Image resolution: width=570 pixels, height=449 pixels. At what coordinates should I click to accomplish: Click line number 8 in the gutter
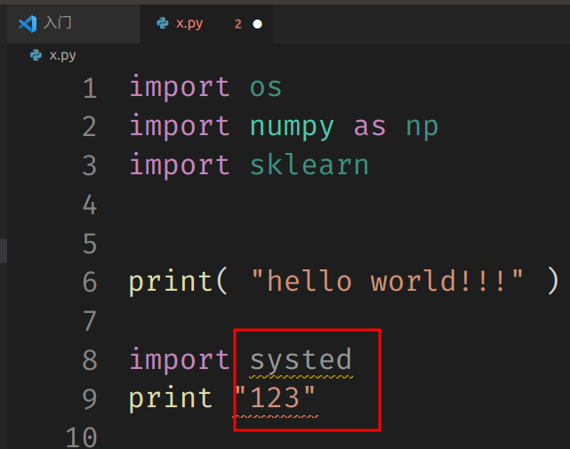[90, 360]
